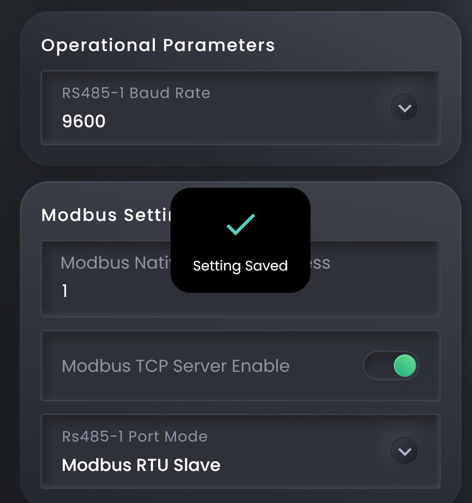The height and width of the screenshot is (503, 472).
Task: Expand the RS485-1 Baud Rate chevron
Action: [405, 108]
